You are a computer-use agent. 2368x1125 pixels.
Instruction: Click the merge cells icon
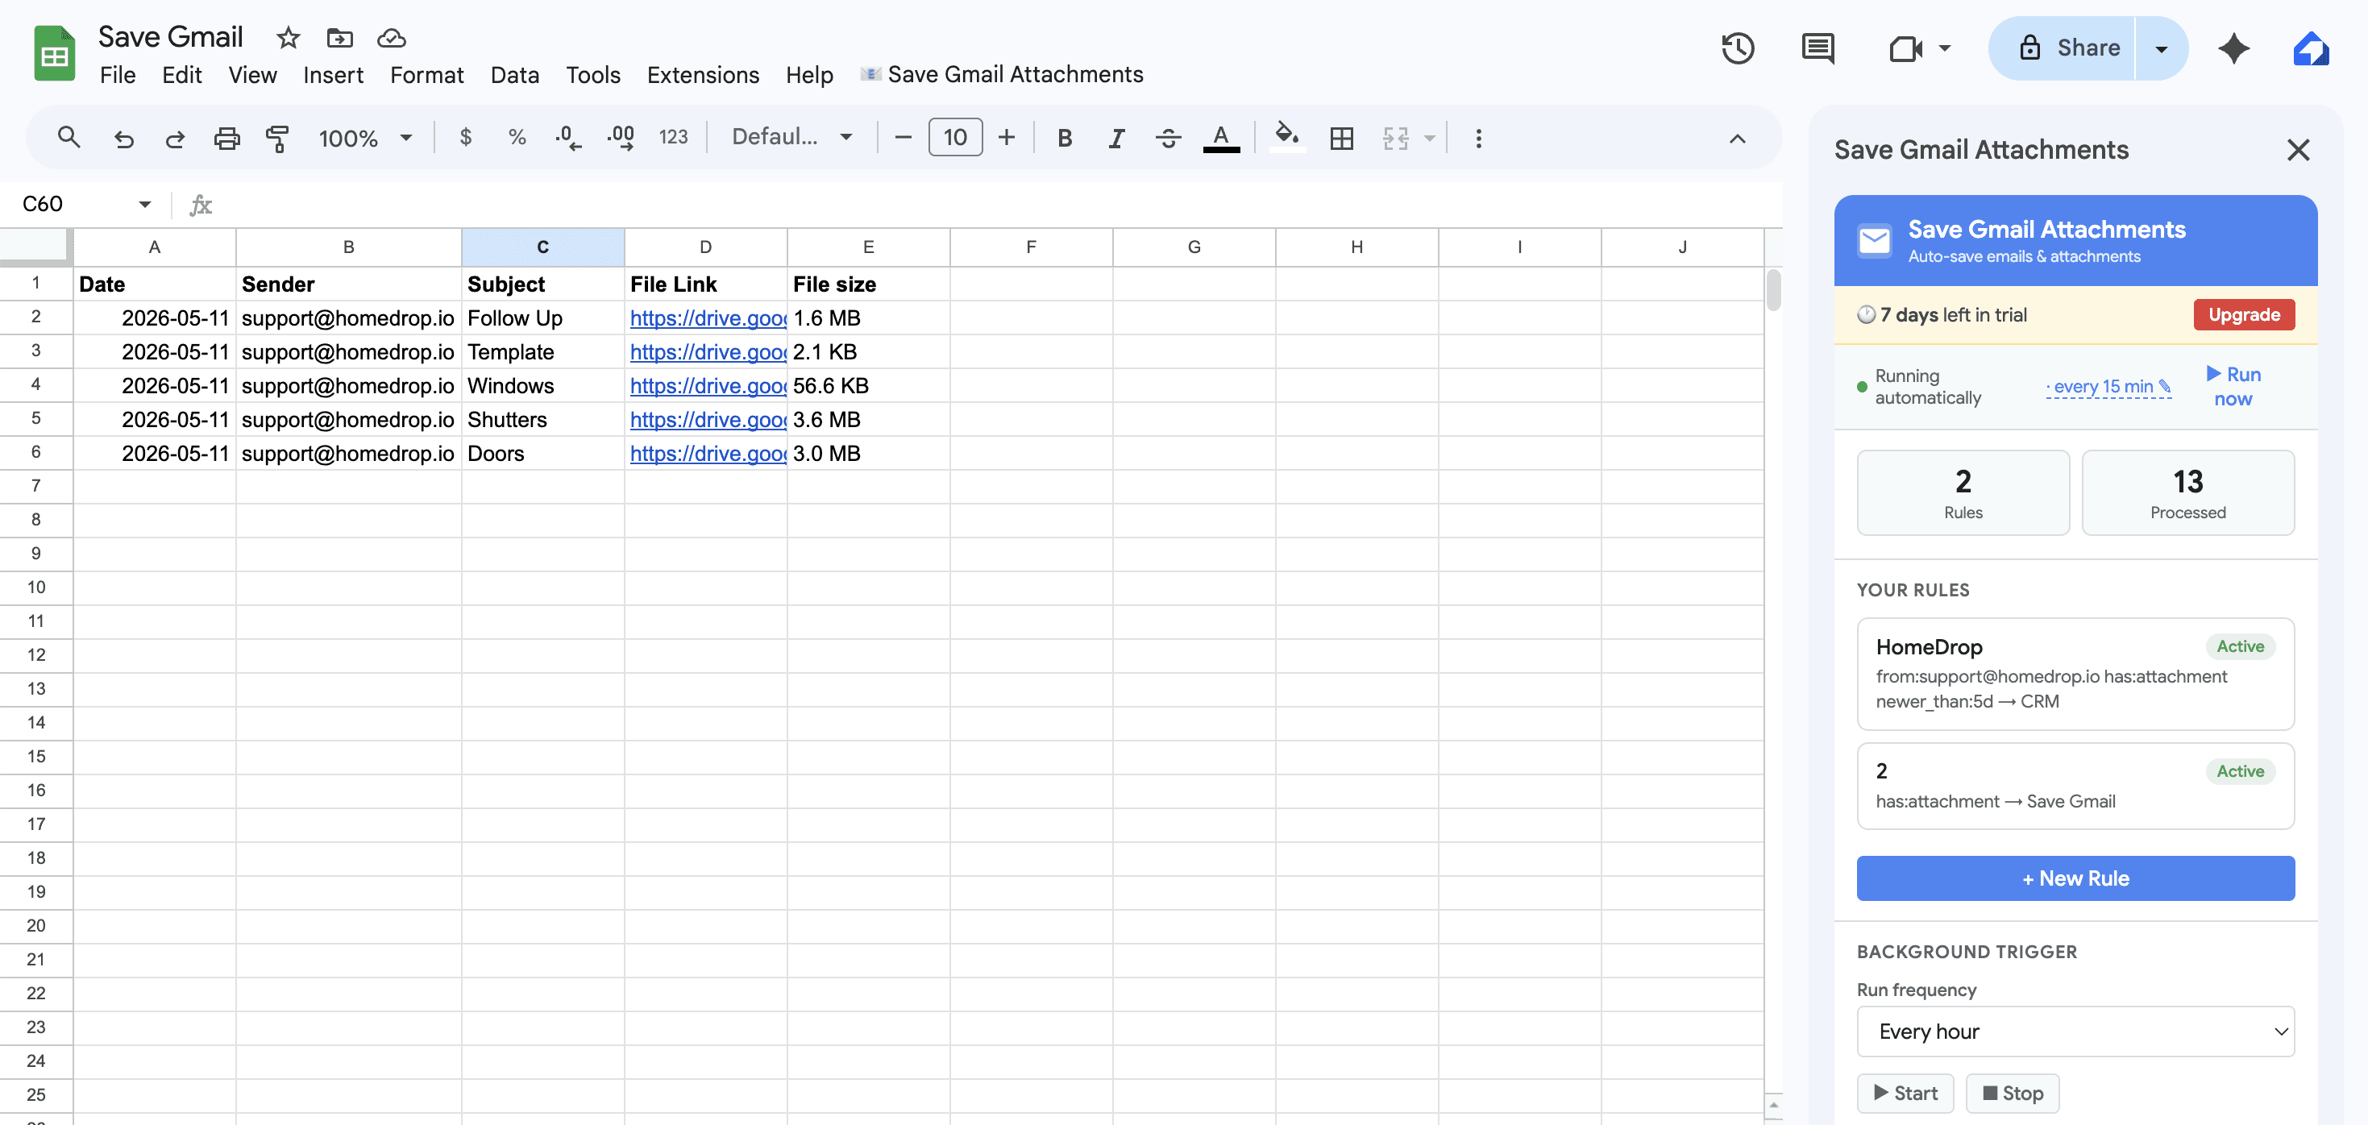tap(1395, 138)
